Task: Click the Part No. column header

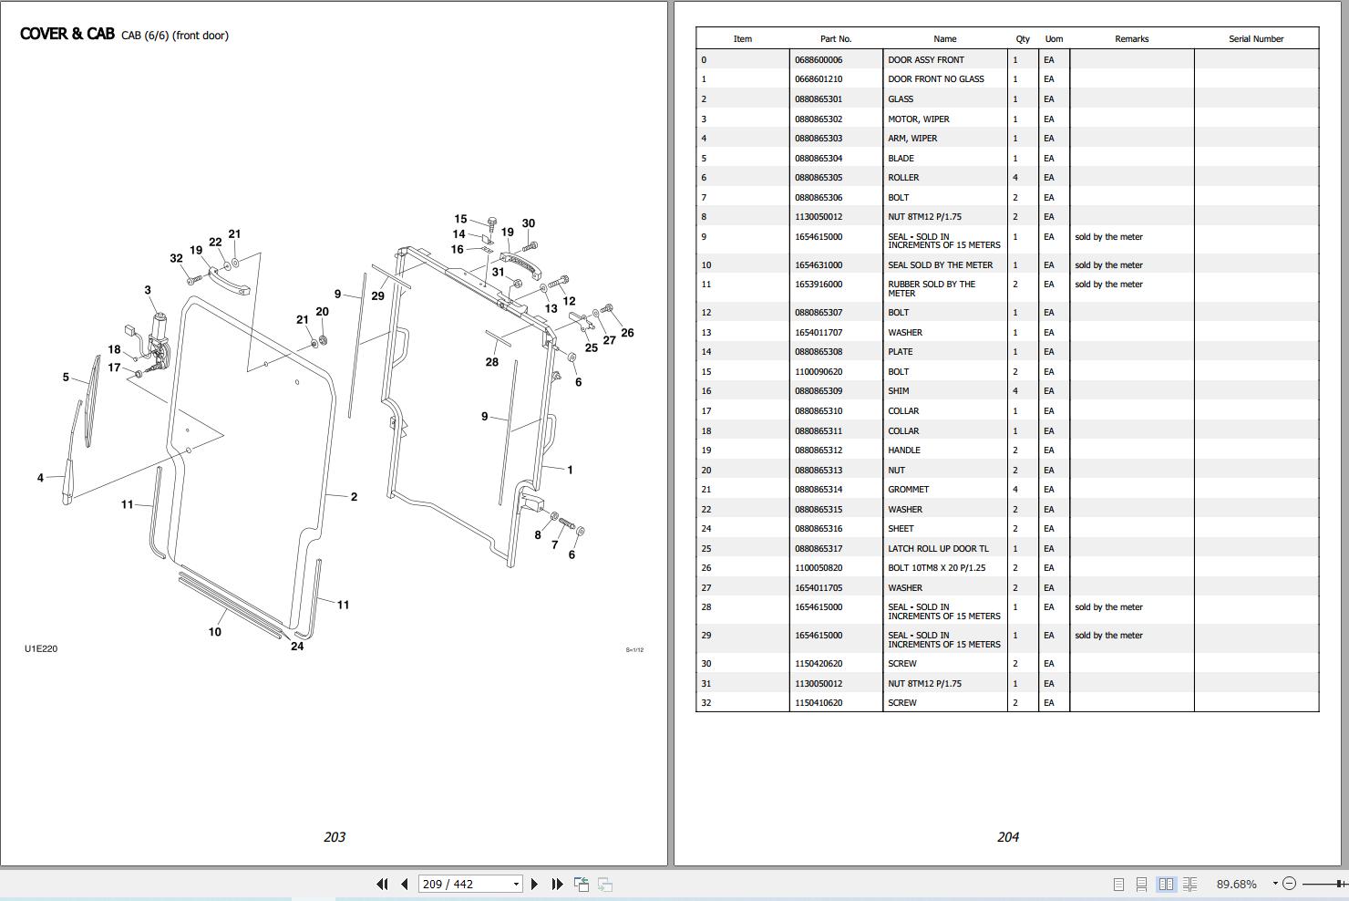Action: [x=836, y=39]
